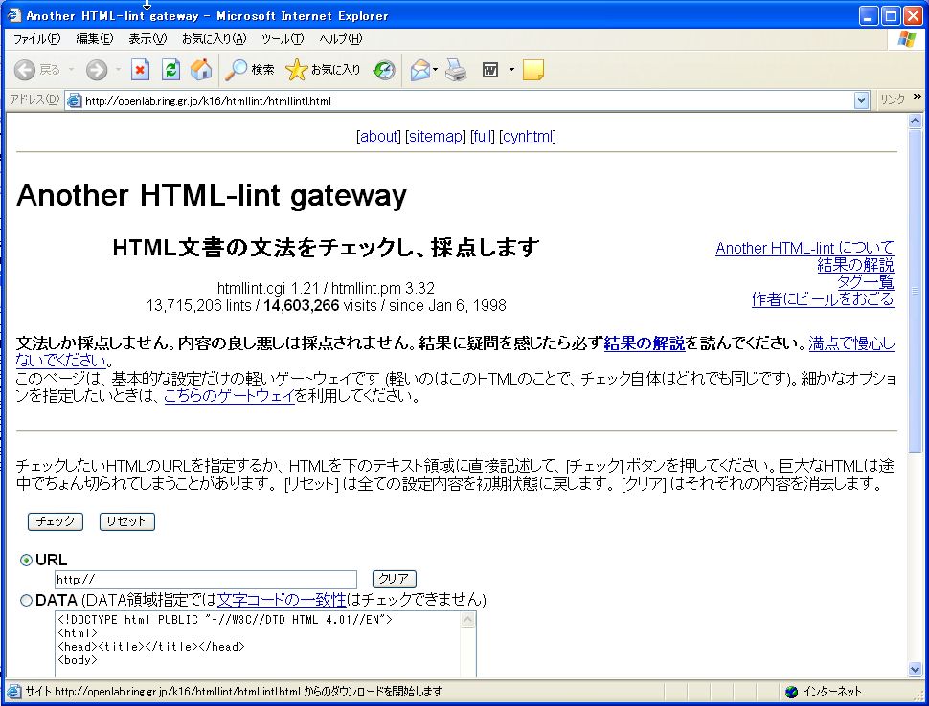Image resolution: width=929 pixels, height=706 pixels.
Task: Open the タグ一覧 link
Action: click(x=866, y=282)
